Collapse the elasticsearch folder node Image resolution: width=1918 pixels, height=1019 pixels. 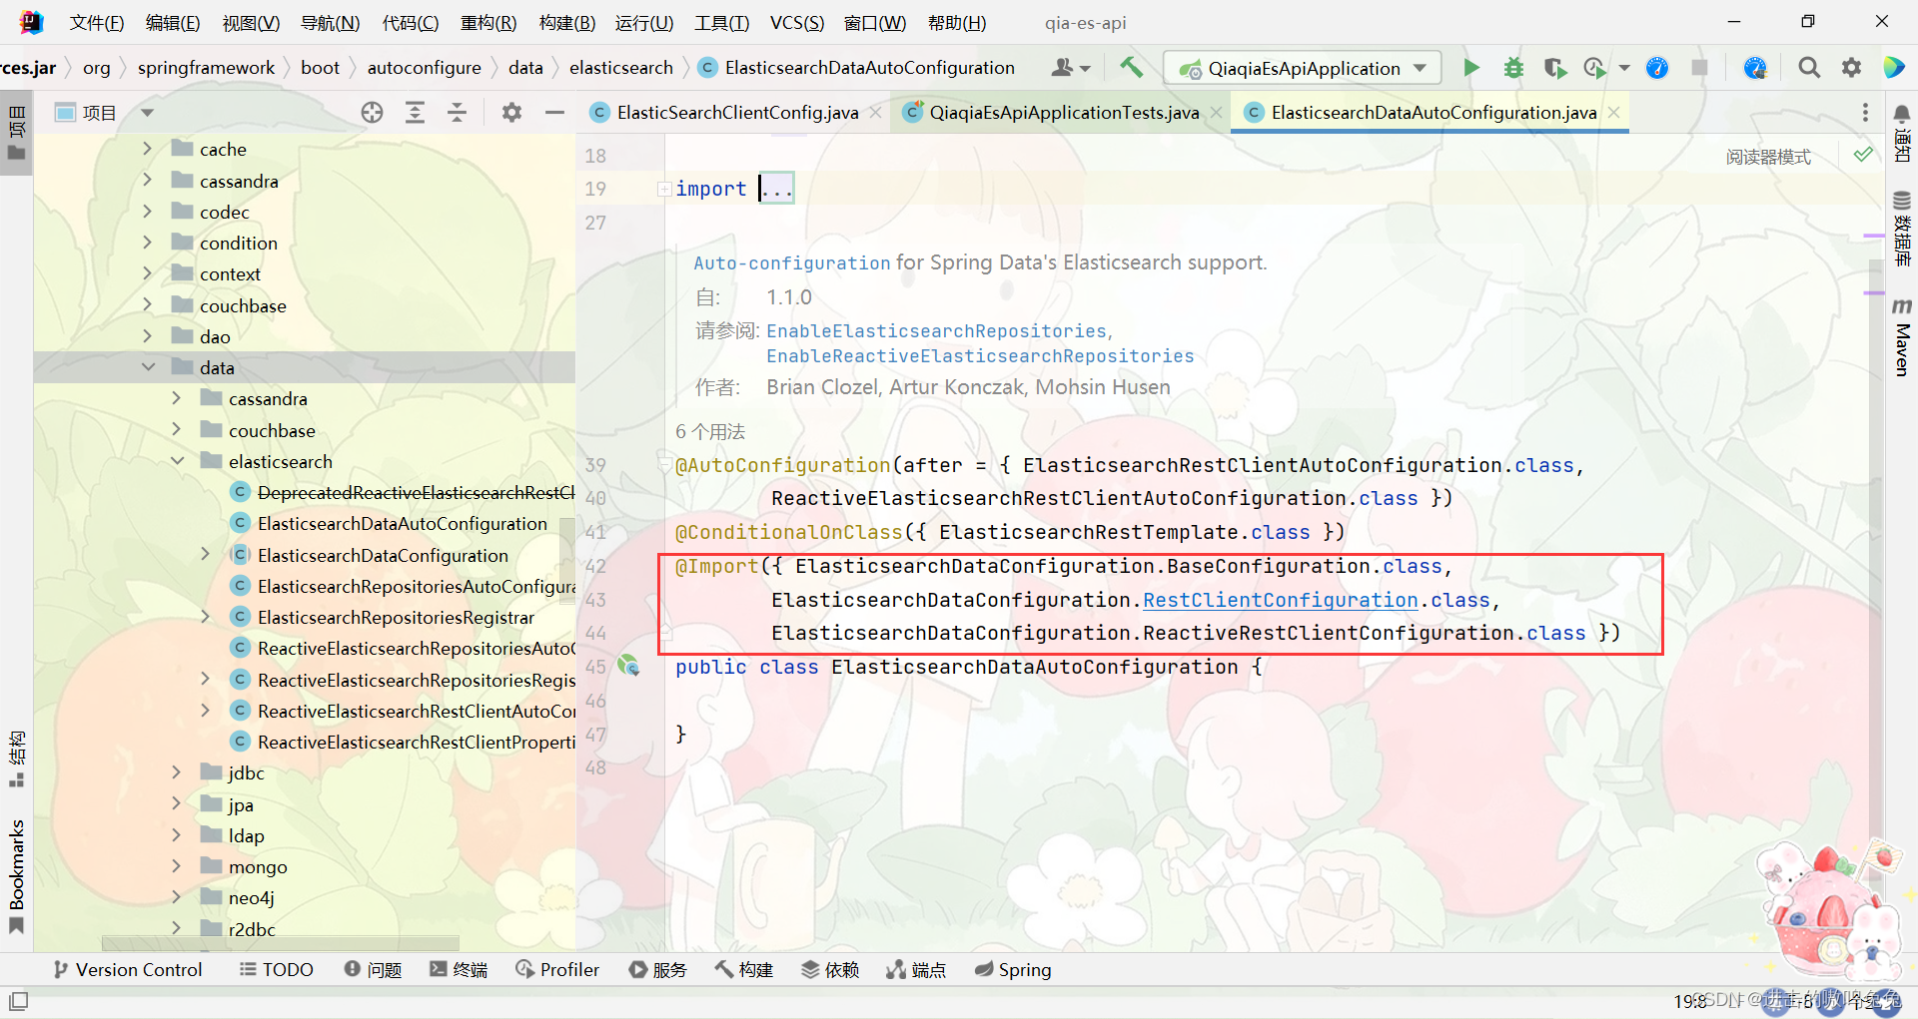coord(177,461)
